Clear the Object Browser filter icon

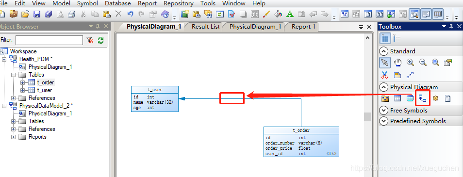click(90, 40)
